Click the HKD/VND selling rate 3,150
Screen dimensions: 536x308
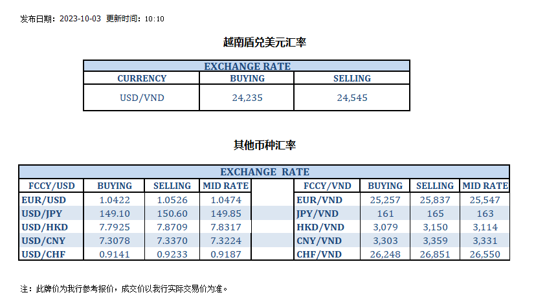pos(434,227)
